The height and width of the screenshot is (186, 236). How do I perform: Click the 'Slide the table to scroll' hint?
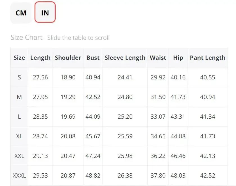[x=78, y=38]
